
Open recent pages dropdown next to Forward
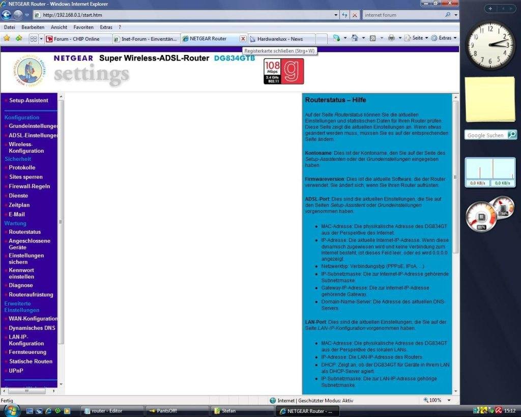27,15
